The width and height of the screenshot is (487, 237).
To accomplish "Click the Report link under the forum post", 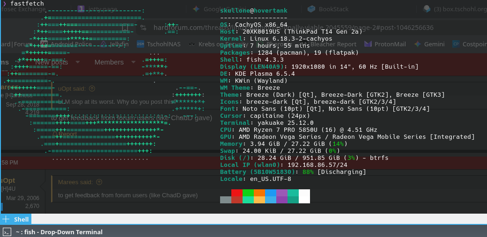I will click(68, 134).
